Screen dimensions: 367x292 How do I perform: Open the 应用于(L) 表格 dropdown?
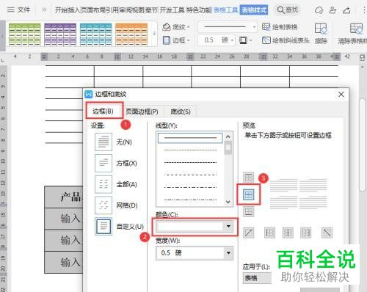coord(257,278)
